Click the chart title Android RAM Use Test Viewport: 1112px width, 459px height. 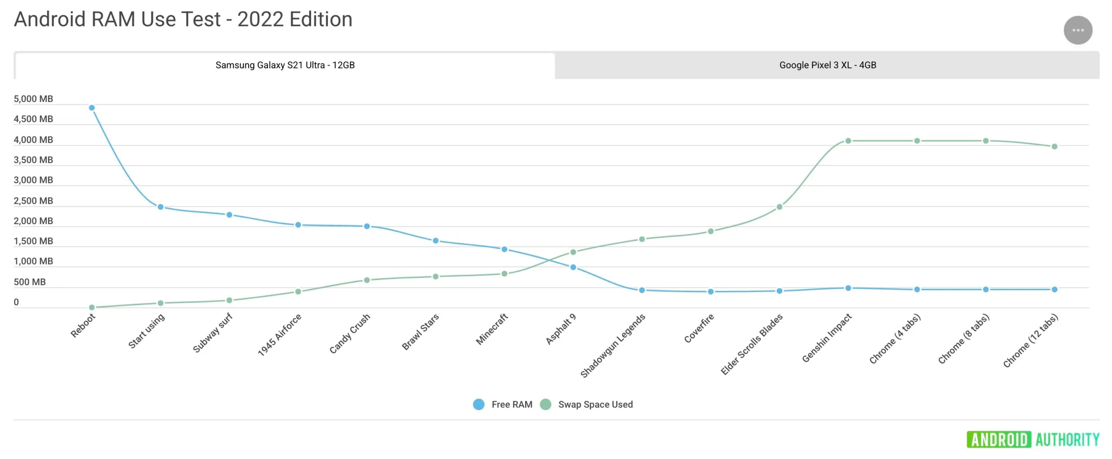coord(183,20)
